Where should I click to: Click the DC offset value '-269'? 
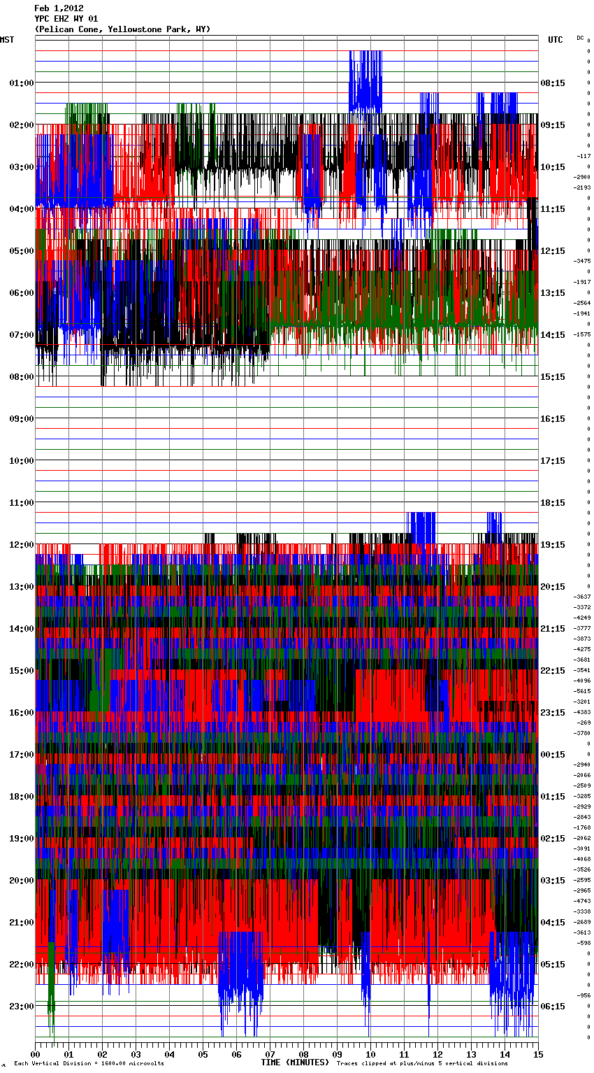pyautogui.click(x=583, y=723)
